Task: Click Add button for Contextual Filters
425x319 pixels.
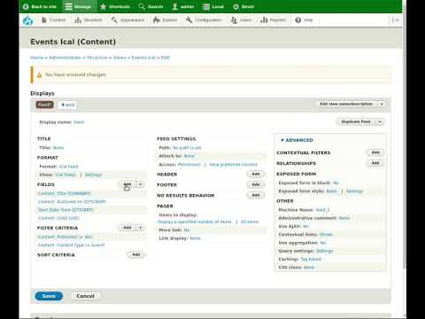Action: 375,152
